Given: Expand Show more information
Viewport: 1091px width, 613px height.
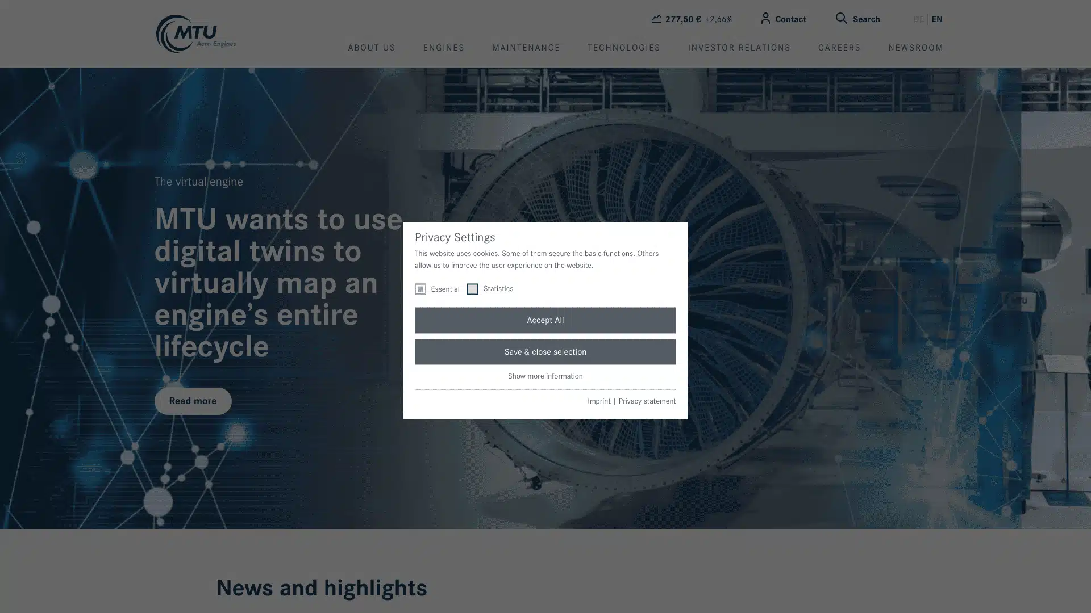Looking at the screenshot, I should pyautogui.click(x=545, y=376).
